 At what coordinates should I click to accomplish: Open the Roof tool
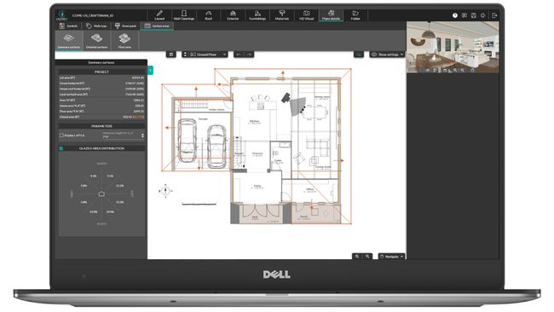(x=209, y=15)
